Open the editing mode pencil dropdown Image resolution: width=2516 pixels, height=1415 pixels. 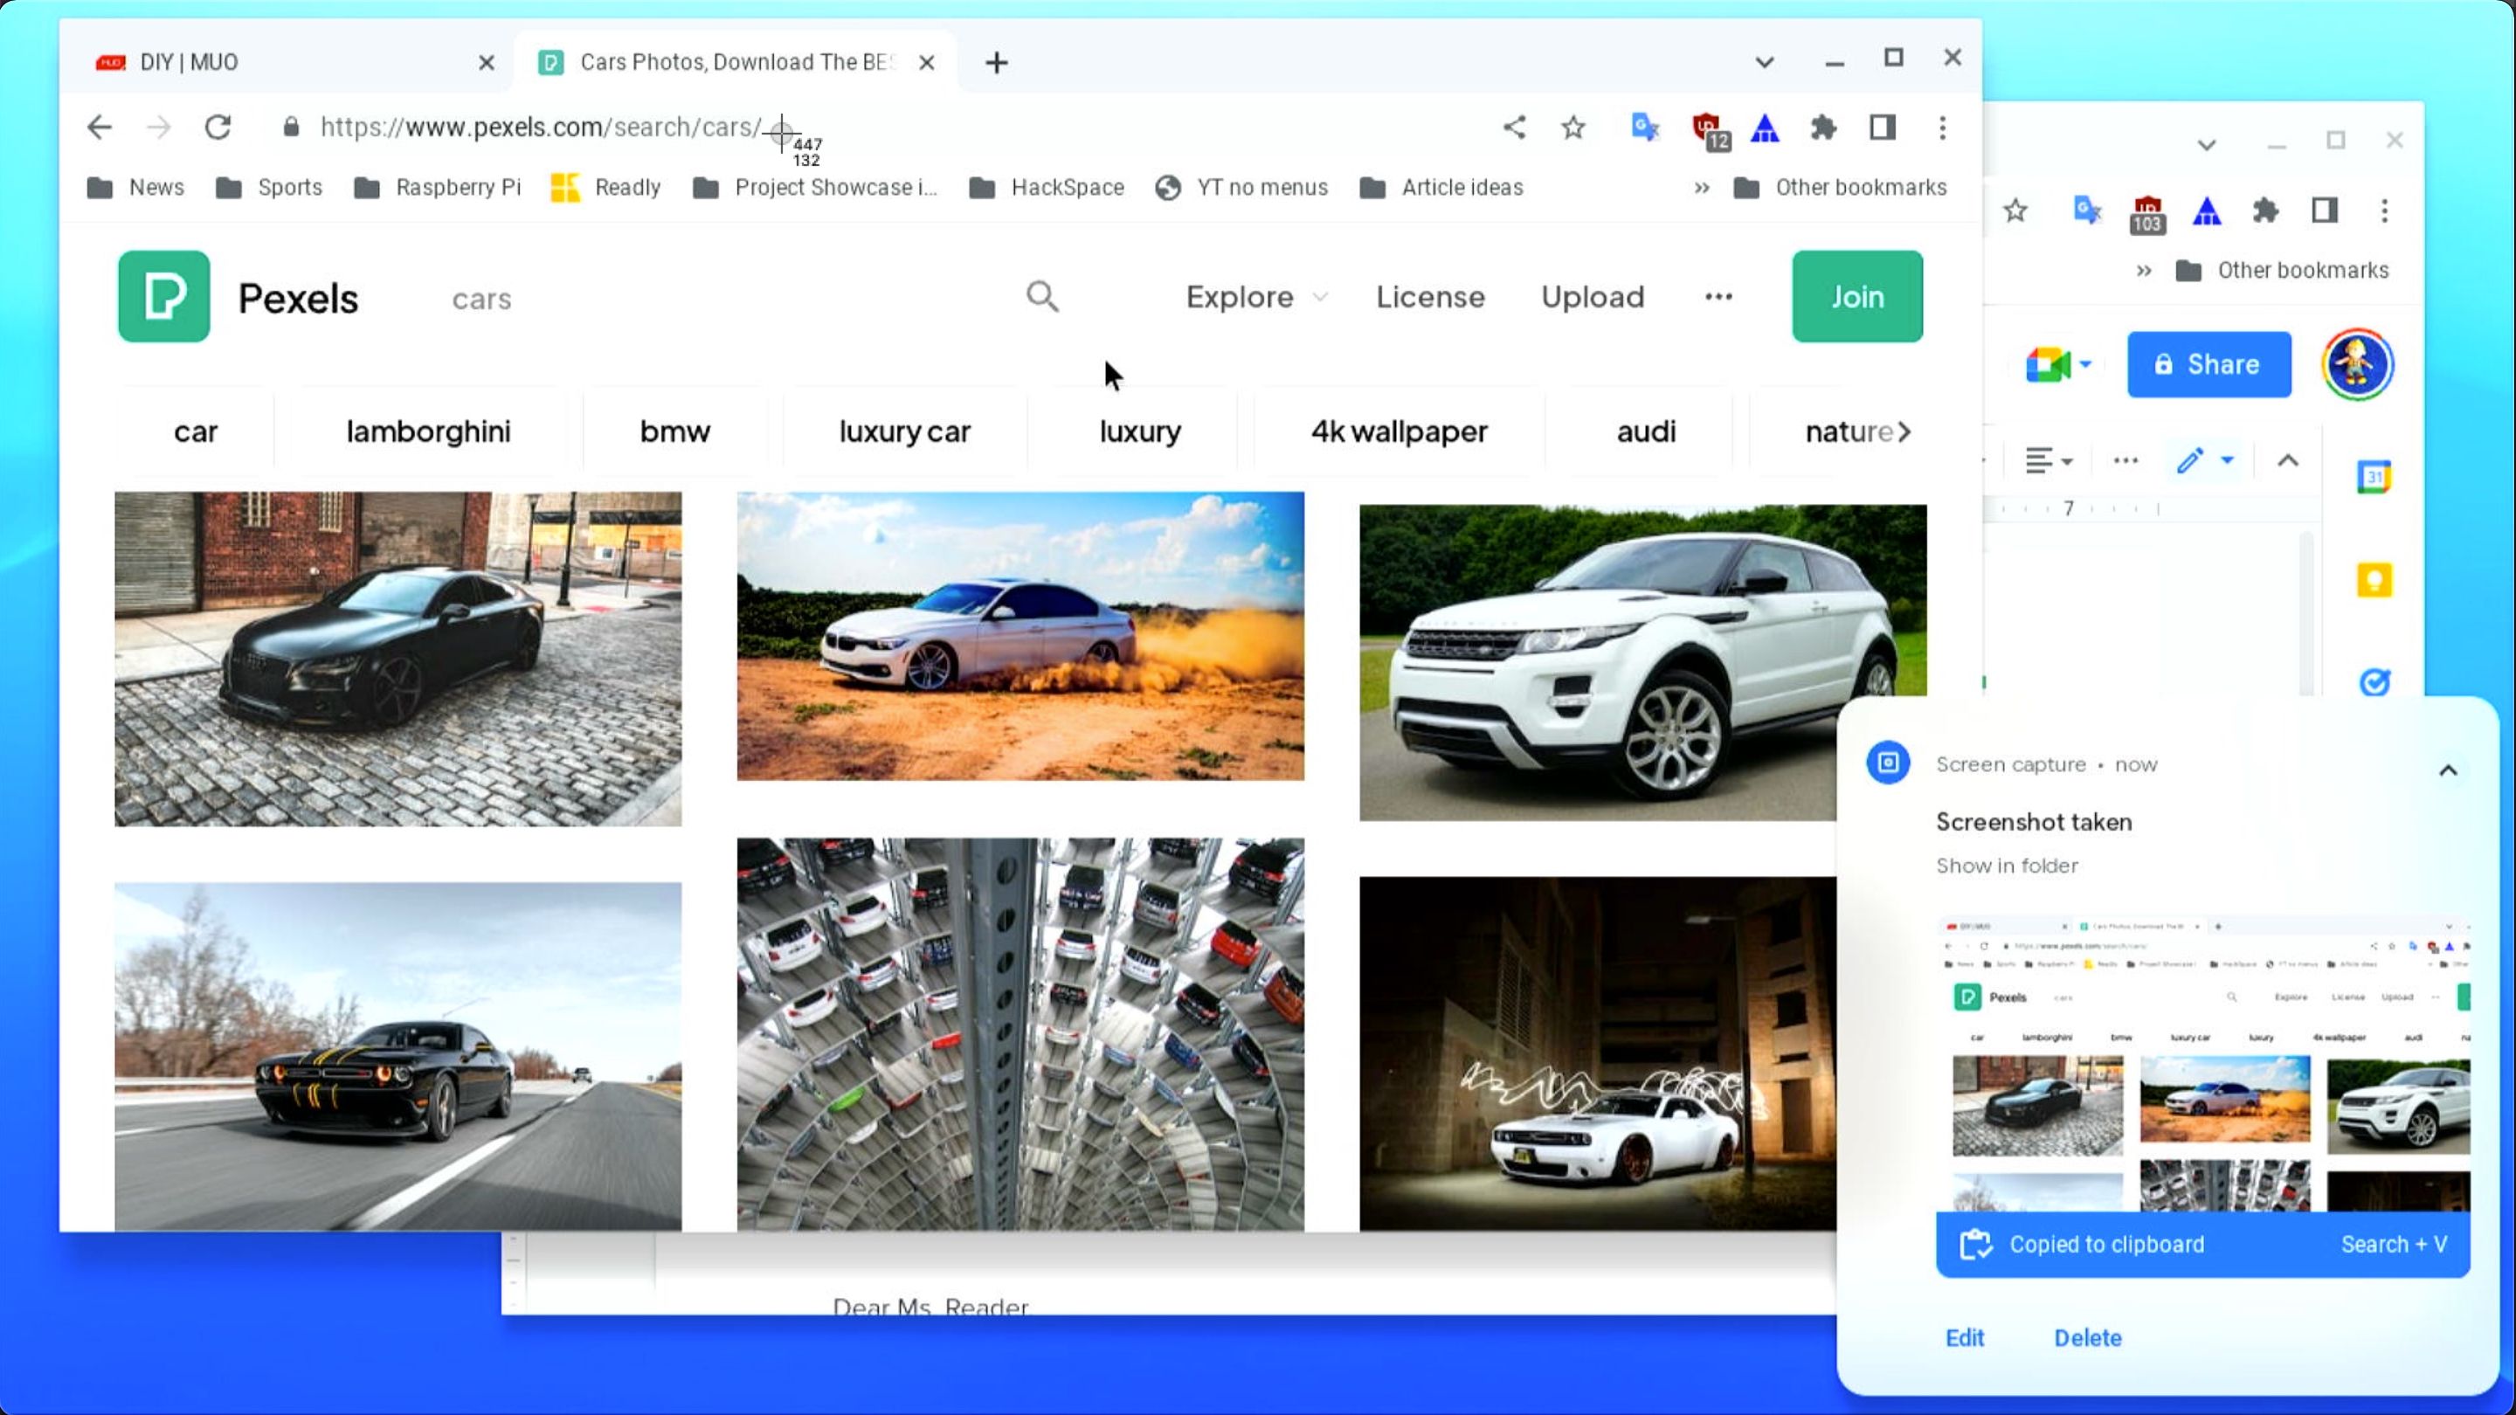tap(2203, 459)
